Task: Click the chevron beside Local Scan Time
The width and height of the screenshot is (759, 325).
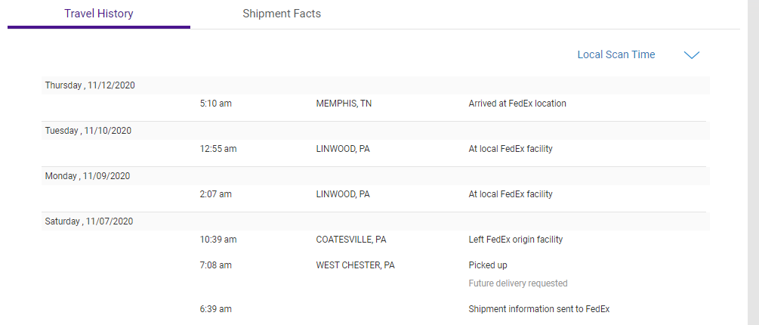Action: click(x=691, y=54)
